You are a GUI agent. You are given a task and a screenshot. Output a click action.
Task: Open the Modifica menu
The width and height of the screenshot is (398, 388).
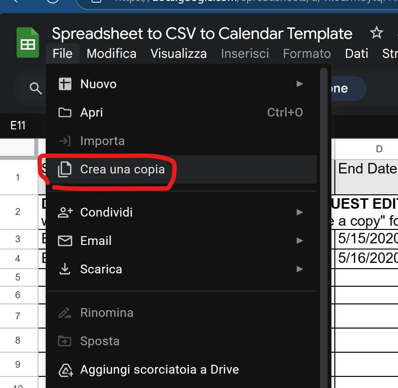[x=111, y=54]
